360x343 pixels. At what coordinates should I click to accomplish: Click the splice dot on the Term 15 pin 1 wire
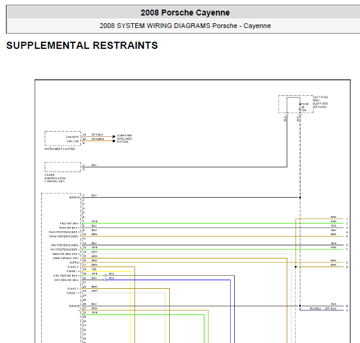300,197
